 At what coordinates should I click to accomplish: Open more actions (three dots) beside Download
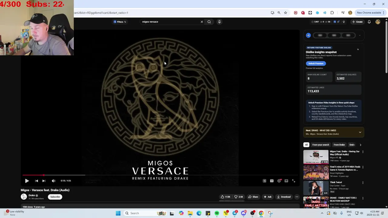pyautogui.click(x=297, y=197)
